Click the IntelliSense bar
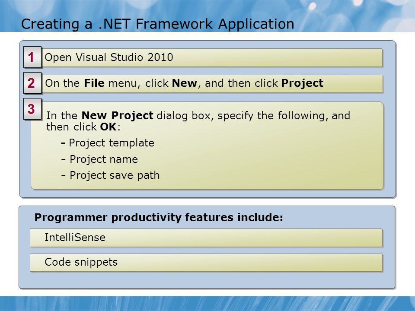 206,238
